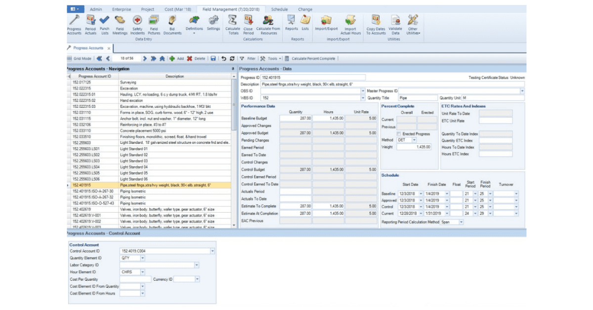Screen dimensions: 593x310
Task: Open Field Pictures
Action: pos(154,24)
